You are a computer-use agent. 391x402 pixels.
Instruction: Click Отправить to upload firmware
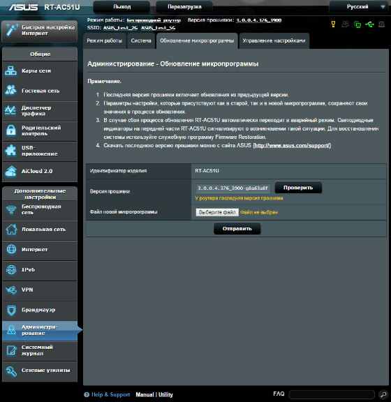click(237, 229)
